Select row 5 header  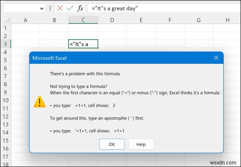point(6,60)
